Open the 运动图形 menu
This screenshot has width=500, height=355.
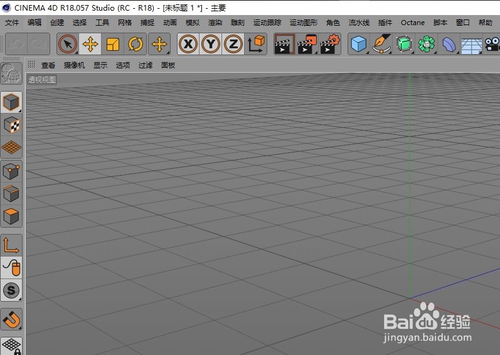coord(304,23)
